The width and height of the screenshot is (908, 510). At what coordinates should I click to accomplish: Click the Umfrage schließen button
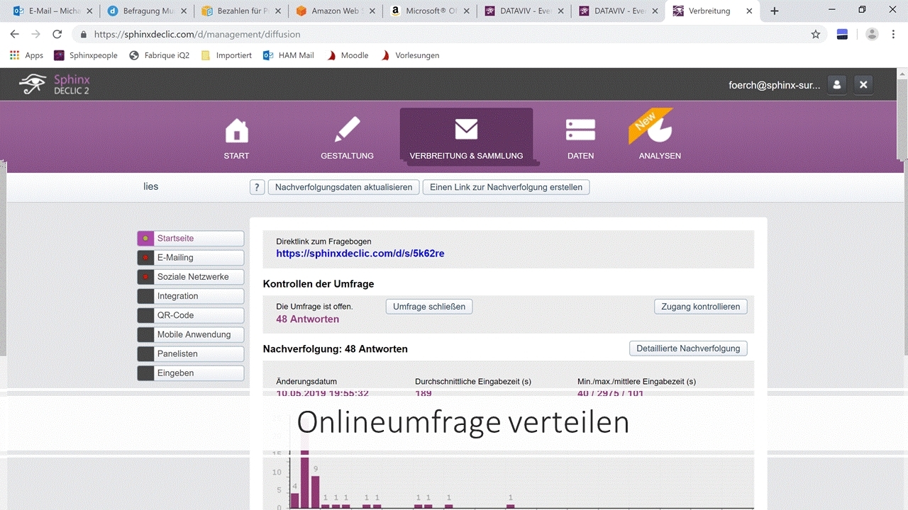point(429,307)
